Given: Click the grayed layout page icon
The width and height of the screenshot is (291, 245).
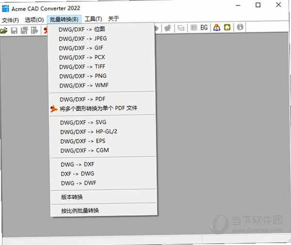Looking at the screenshot, I should [194, 28].
